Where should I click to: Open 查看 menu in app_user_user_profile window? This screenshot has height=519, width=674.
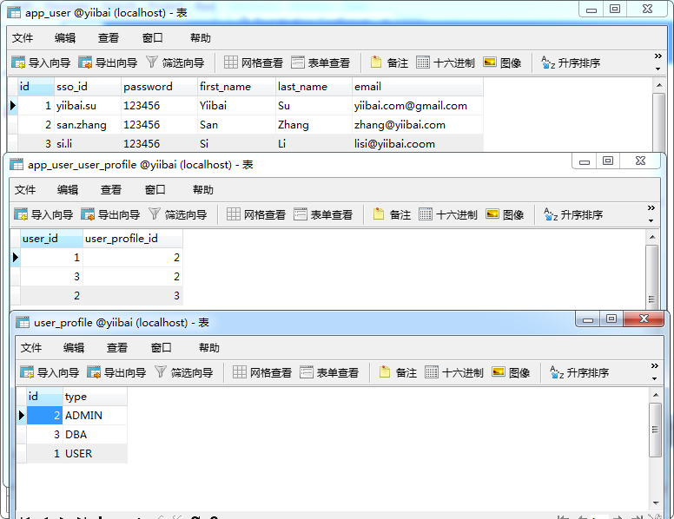click(111, 190)
